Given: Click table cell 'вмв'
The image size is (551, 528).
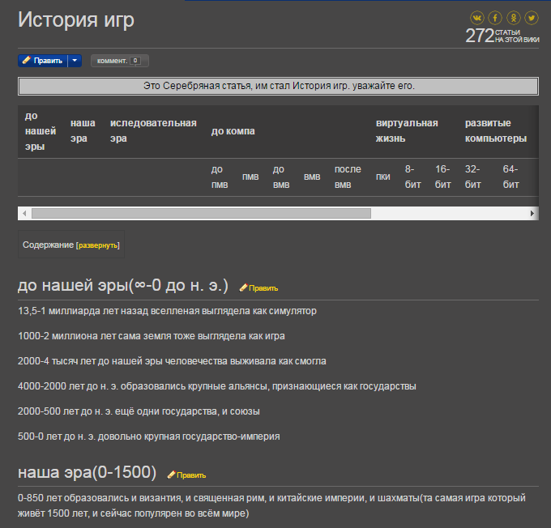Looking at the screenshot, I should click(312, 177).
